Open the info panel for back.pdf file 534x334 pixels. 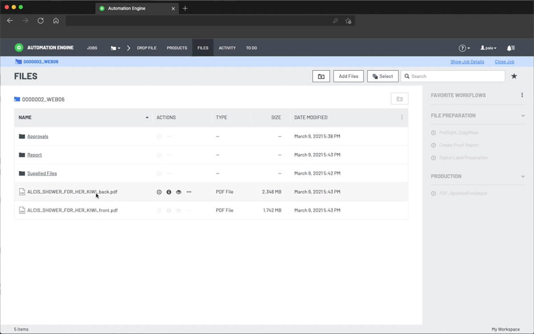point(169,191)
